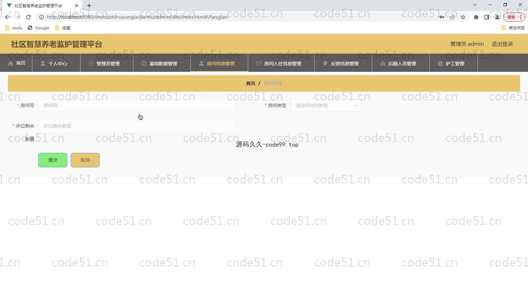
Task: Click the password key icon in address bar
Action: pyautogui.click(x=442, y=17)
